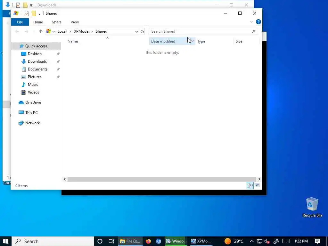Image resolution: width=328 pixels, height=246 pixels.
Task: Open Network in the navigation pane
Action: tap(32, 123)
